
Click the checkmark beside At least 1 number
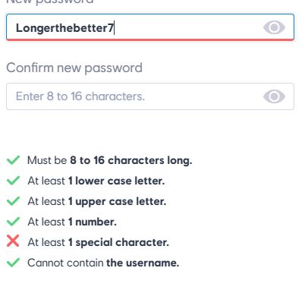[13, 222]
